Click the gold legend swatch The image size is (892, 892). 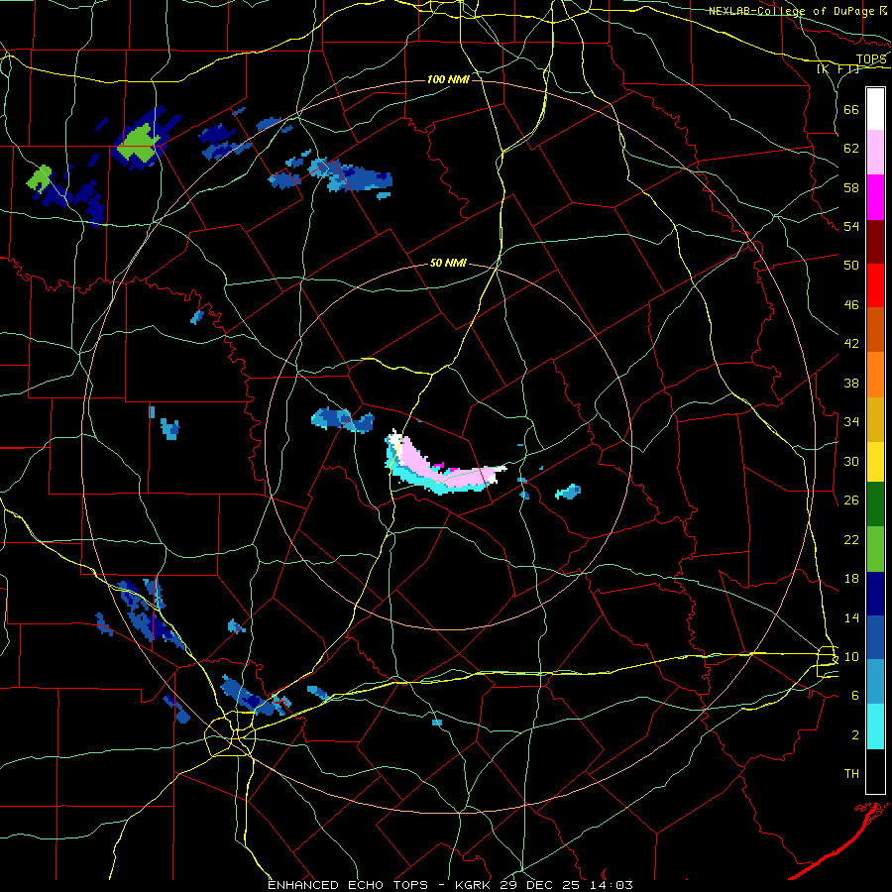tap(875, 419)
